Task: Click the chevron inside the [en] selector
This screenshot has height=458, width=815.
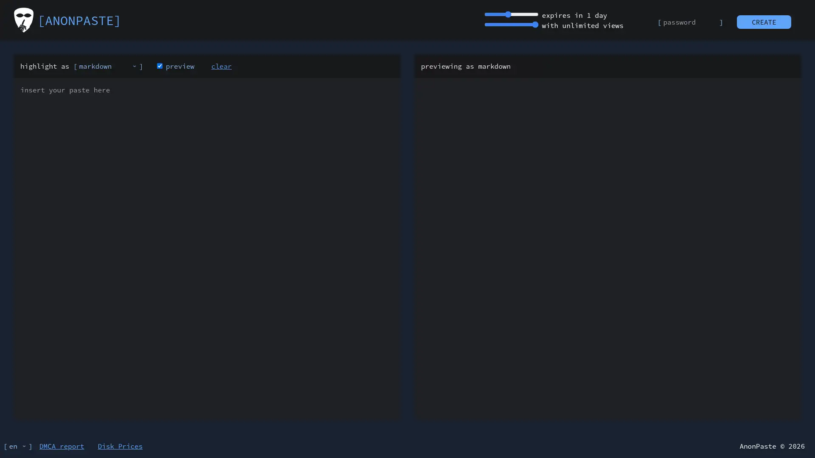Action: (x=23, y=446)
